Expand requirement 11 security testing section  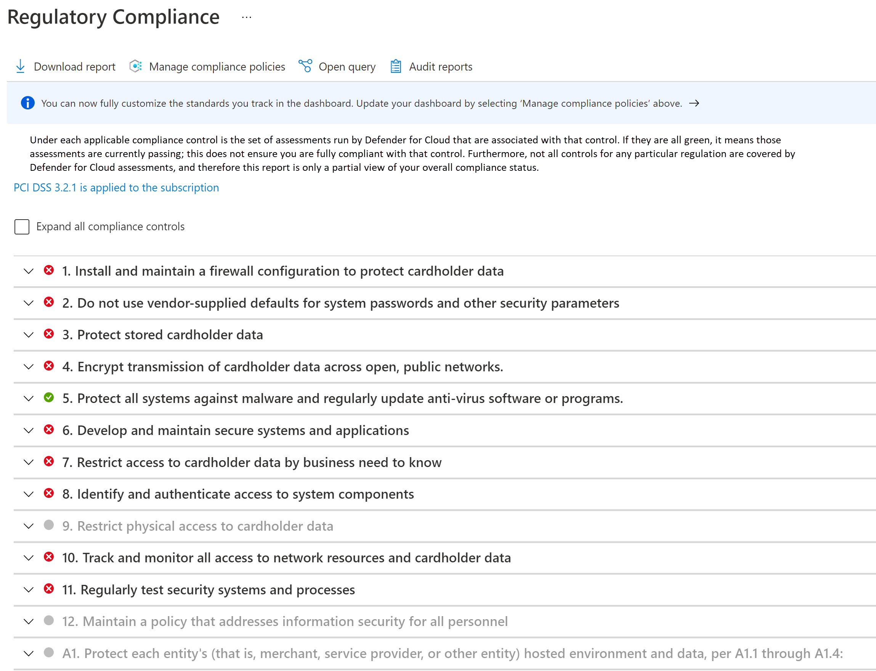coord(28,589)
